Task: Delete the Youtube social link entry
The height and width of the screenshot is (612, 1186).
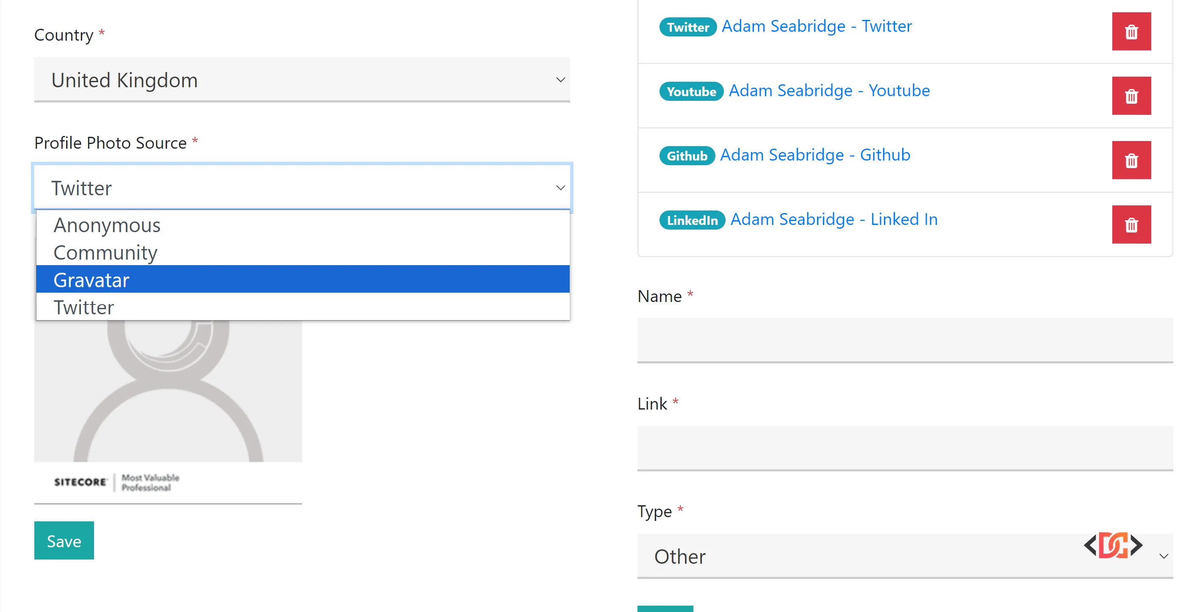Action: (1132, 95)
